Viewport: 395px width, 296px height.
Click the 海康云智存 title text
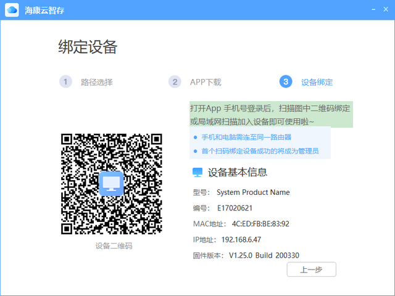coord(44,10)
